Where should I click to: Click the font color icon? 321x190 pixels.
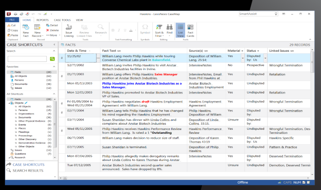pos(131,30)
